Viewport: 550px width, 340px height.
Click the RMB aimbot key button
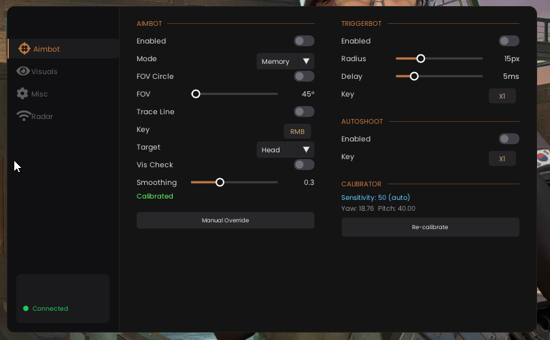tap(297, 131)
